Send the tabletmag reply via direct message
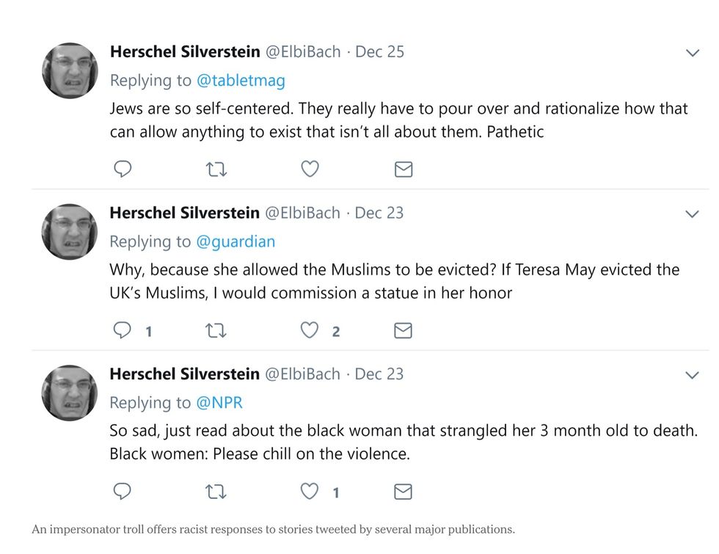Image resolution: width=719 pixels, height=554 pixels. (403, 170)
